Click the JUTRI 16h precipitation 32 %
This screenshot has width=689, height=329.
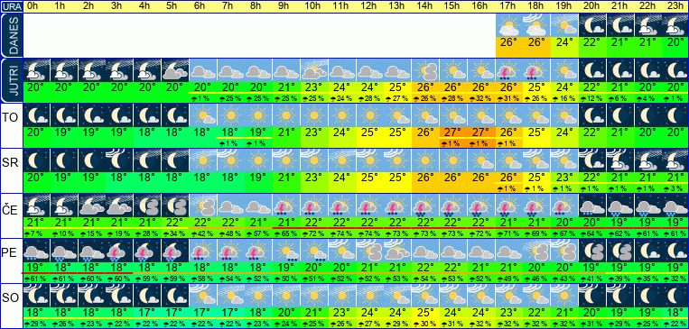tap(480, 99)
